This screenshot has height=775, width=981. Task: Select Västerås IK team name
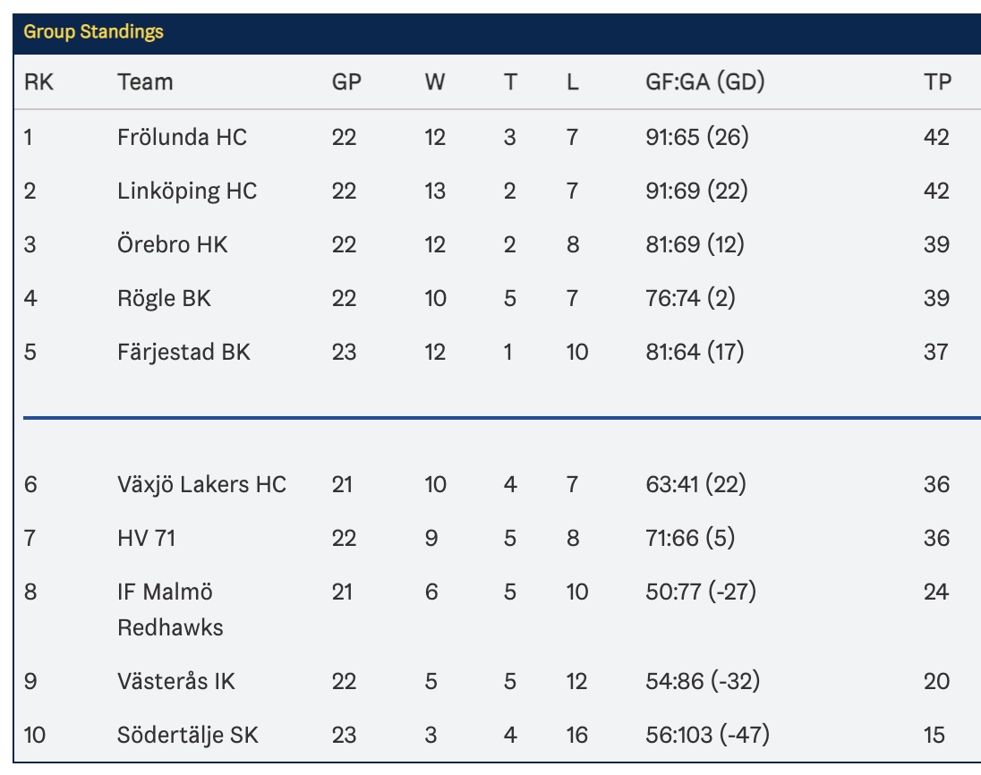coord(176,681)
